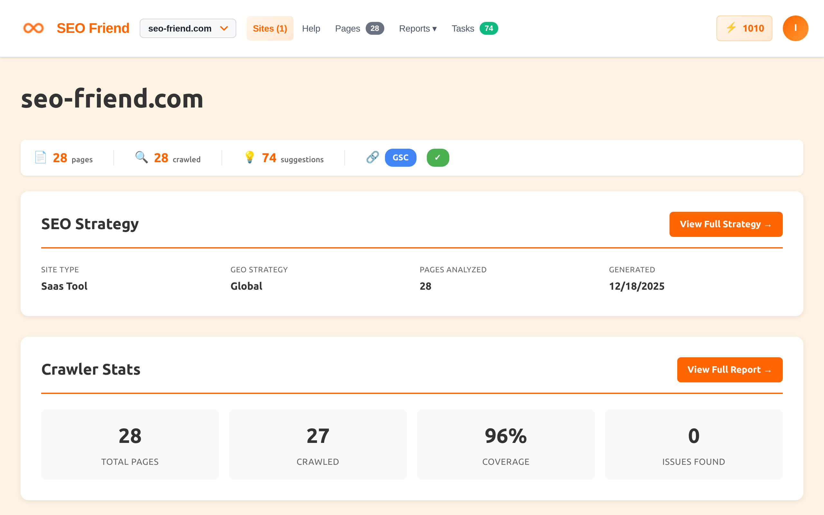Open the Reports dropdown menu
The image size is (824, 515).
(x=418, y=28)
